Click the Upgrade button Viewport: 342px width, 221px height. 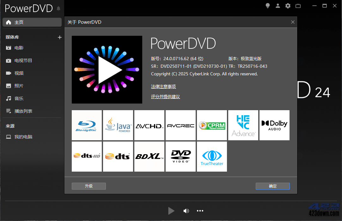[x=89, y=186]
